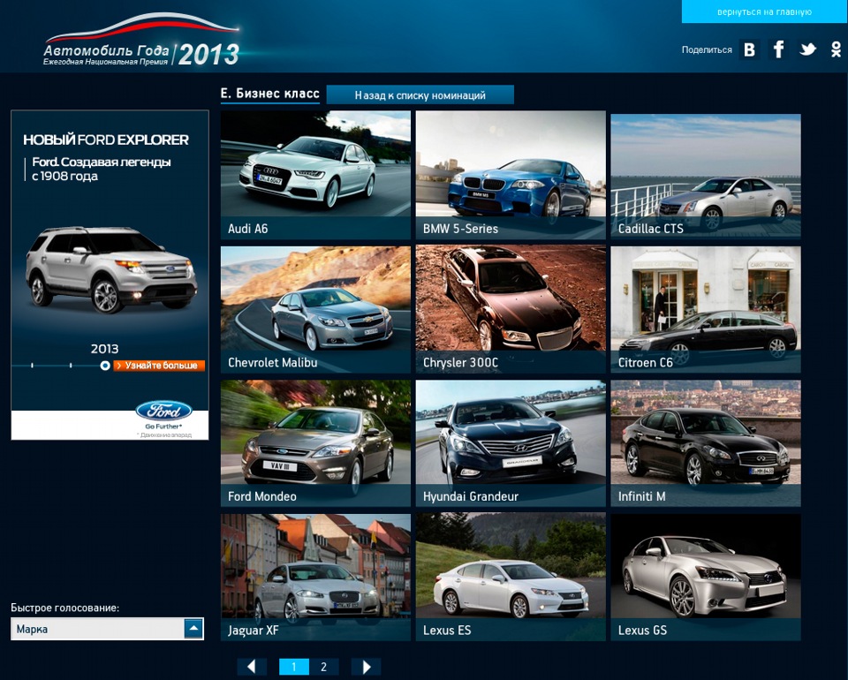This screenshot has width=848, height=680.
Task: Click the Ford Explorer SUV image
Action: (111, 269)
